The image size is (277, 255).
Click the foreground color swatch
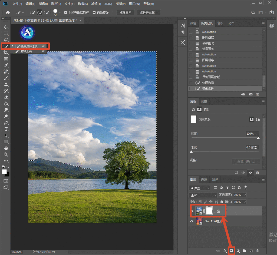pos(4,172)
